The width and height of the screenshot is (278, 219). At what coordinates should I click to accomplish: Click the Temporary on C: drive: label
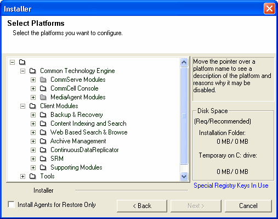point(228,155)
